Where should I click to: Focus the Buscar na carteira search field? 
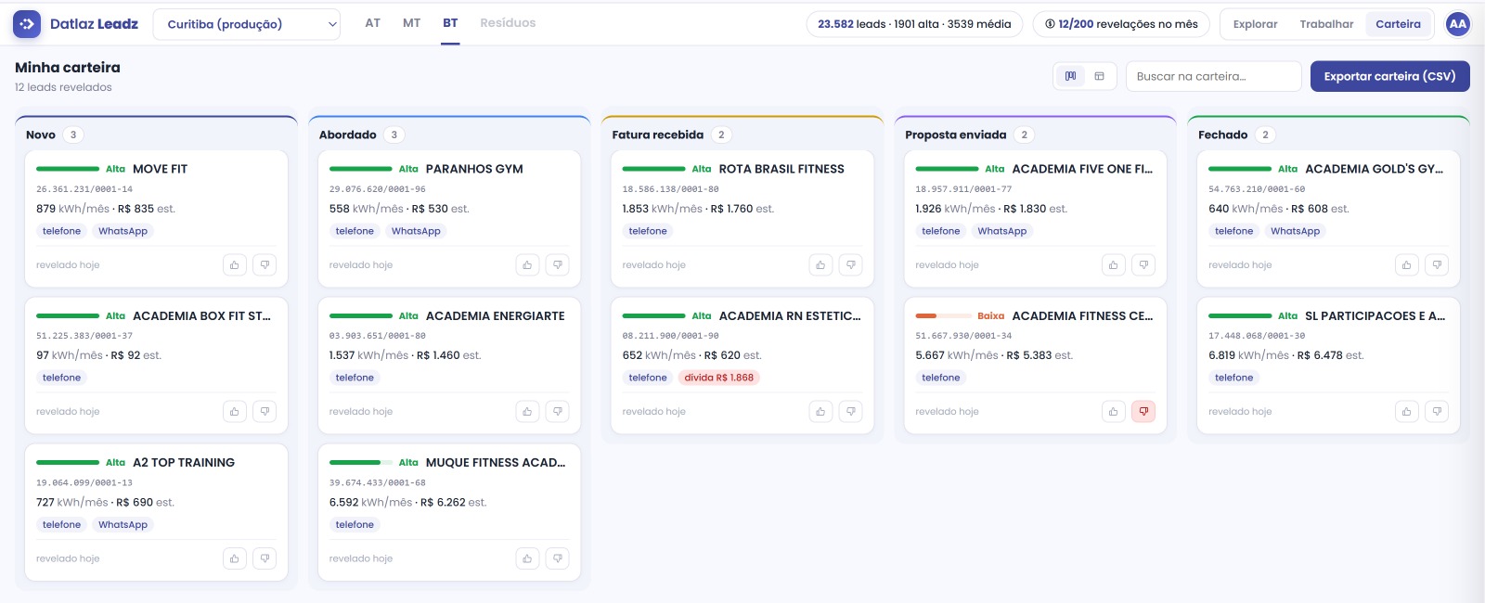click(x=1213, y=76)
